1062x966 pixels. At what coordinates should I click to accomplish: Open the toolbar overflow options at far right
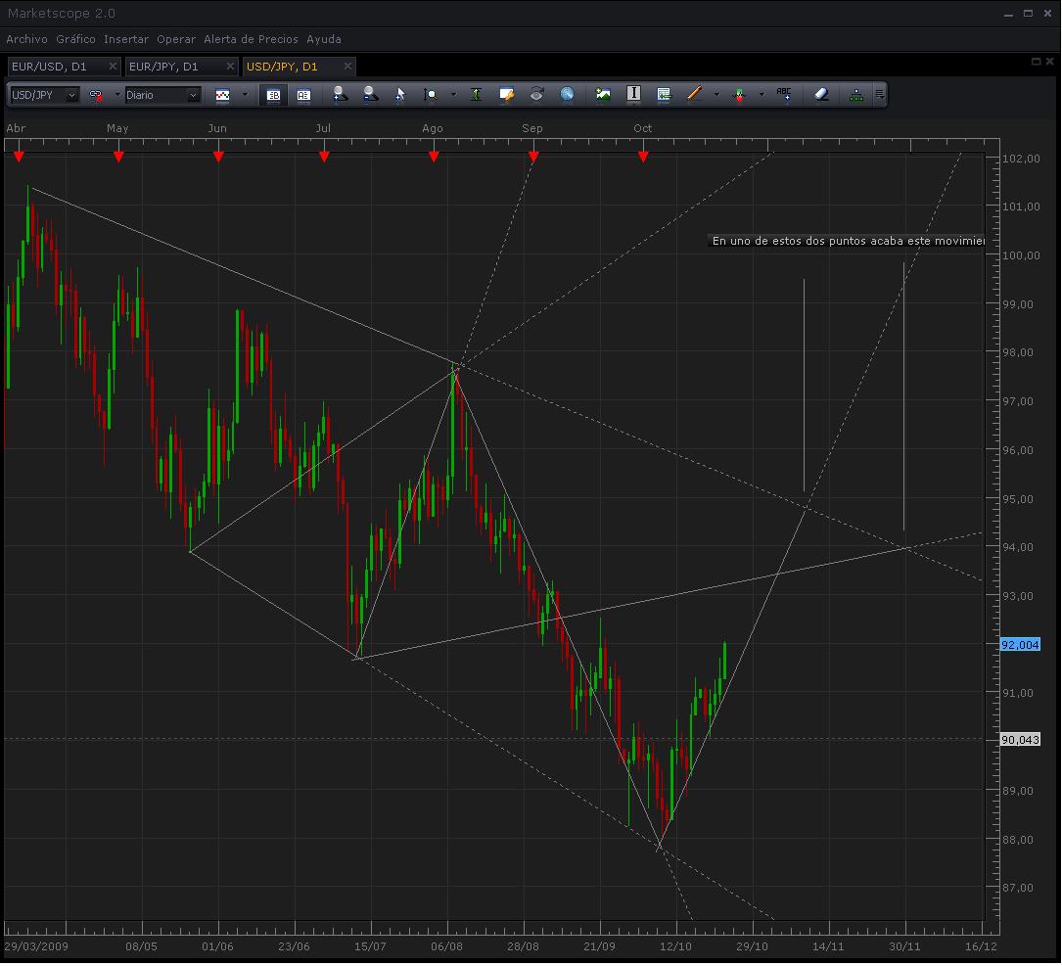point(879,95)
